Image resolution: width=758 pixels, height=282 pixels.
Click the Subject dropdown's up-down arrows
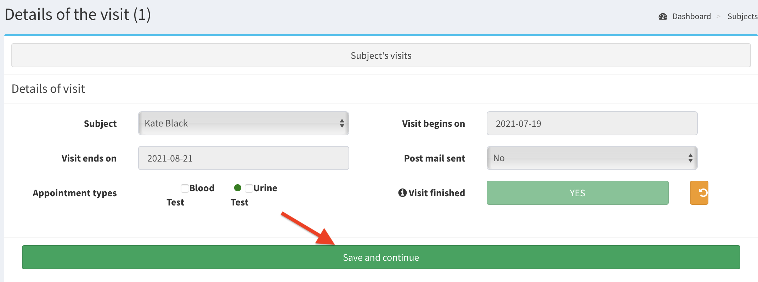(342, 123)
